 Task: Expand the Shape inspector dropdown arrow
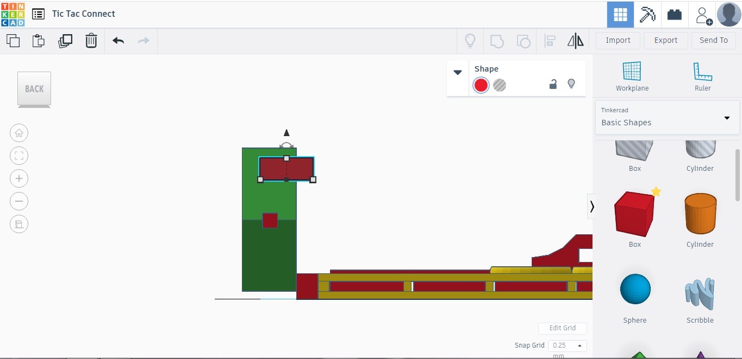tap(457, 72)
